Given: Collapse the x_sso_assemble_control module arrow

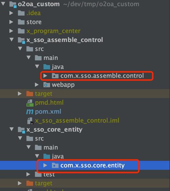Looking at the screenshot, I should point(12,39).
